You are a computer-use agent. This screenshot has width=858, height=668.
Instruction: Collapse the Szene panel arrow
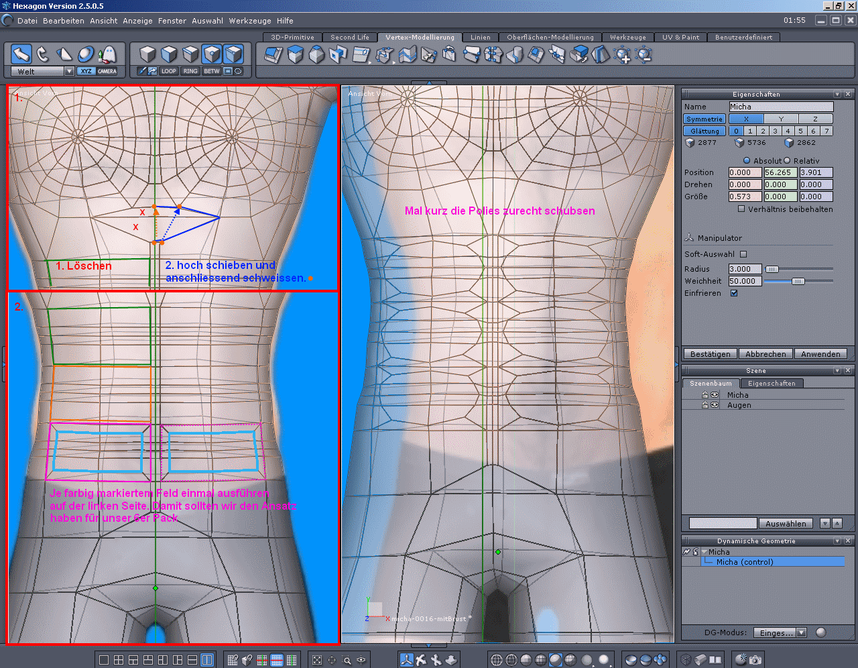pyautogui.click(x=837, y=371)
